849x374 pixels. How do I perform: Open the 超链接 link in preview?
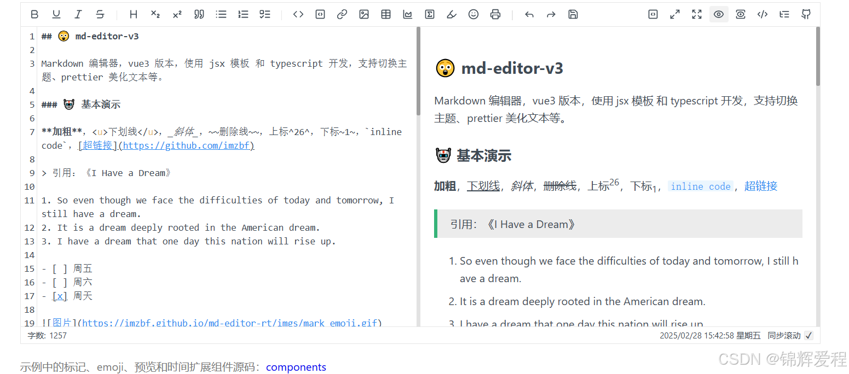point(761,186)
